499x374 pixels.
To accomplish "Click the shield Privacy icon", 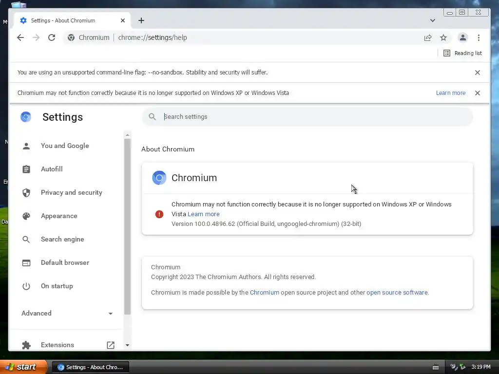I will point(26,193).
